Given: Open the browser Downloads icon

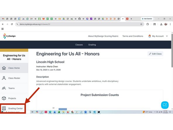Looking at the screenshot, I should pos(161,24).
